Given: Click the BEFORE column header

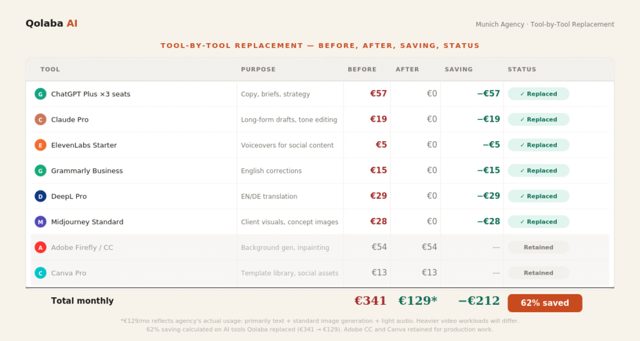Looking at the screenshot, I should click(x=362, y=69).
